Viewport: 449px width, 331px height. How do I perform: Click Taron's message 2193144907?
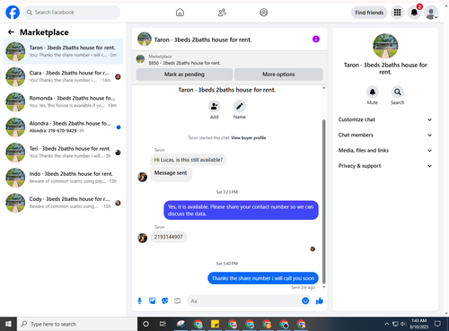(x=168, y=237)
